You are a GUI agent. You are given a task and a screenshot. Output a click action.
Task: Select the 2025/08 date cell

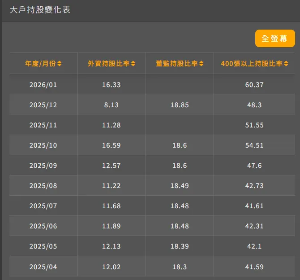coord(43,186)
